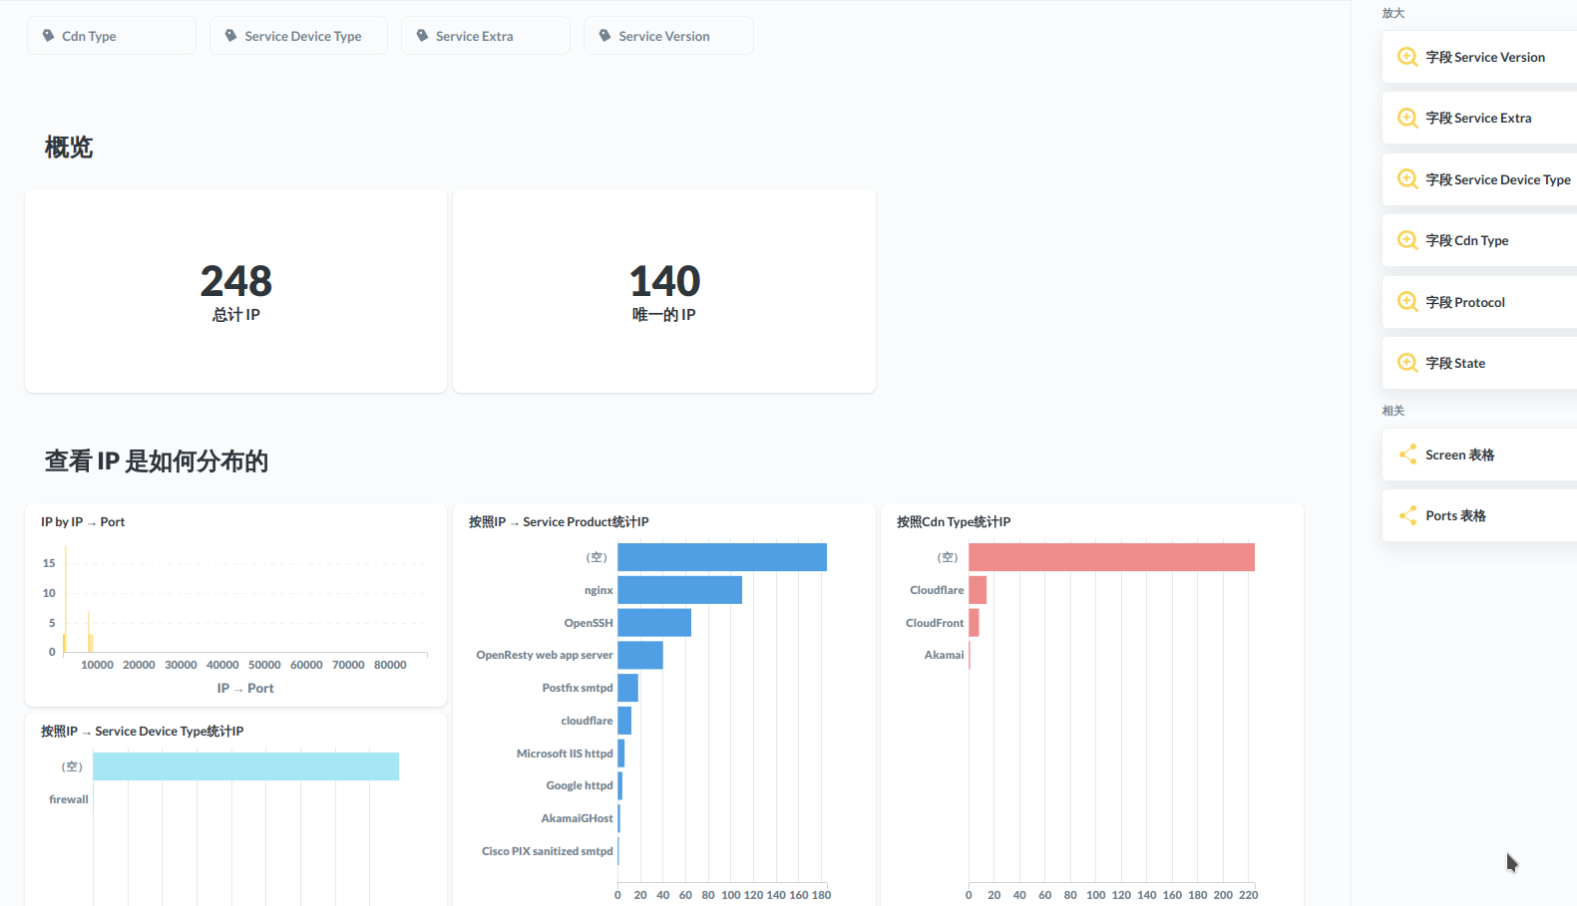Screen dimensions: 1577x906
Task: Click share icon beside Ports 表格
Action: [1407, 515]
